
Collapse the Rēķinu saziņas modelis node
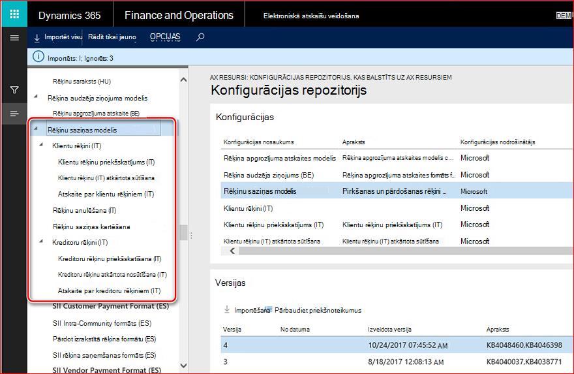(x=36, y=129)
